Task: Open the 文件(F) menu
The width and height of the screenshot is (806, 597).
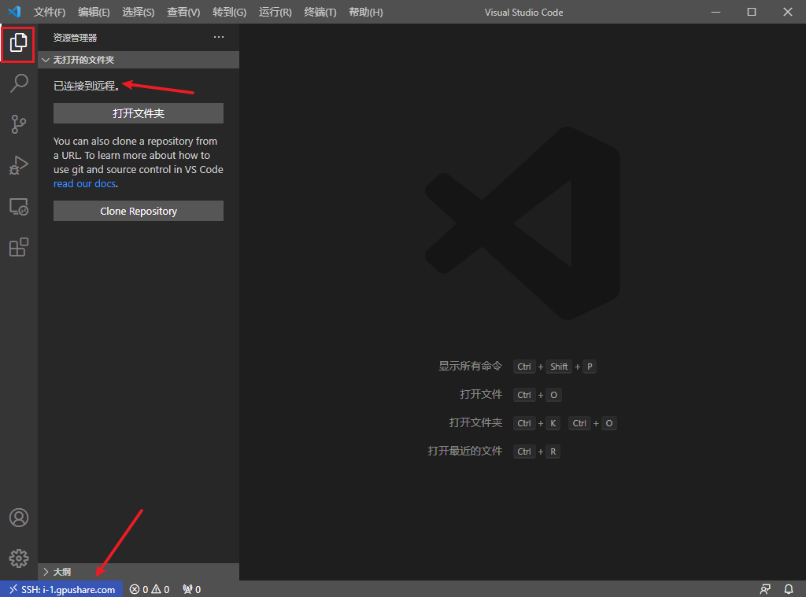Action: coord(50,12)
